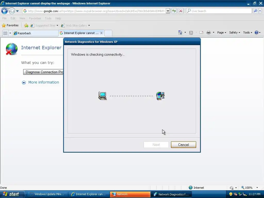Stop loading with the red X icon
Screen dimensions: 264x198
pos(181,11)
